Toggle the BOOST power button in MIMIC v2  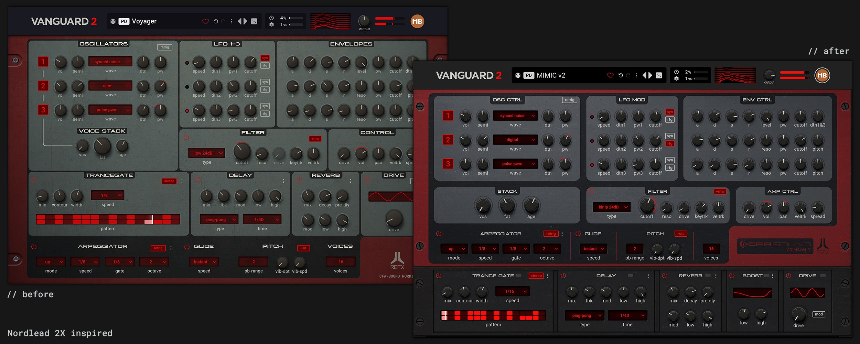tap(732, 276)
